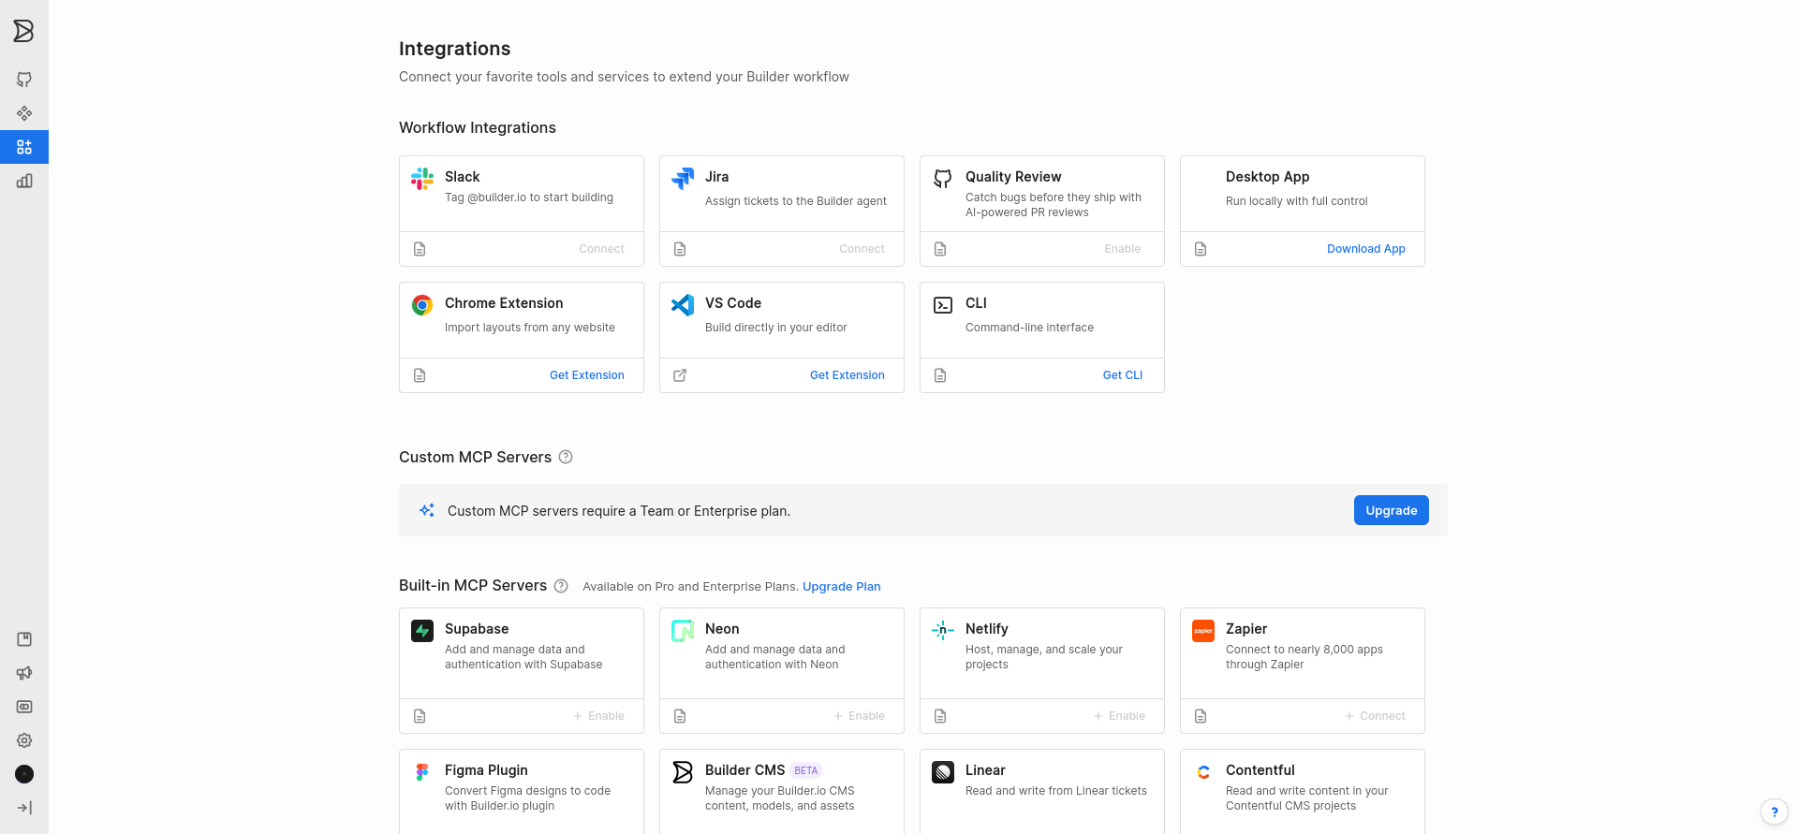Open docs icon on the Netlify card
This screenshot has height=834, width=1798.
coord(940,716)
